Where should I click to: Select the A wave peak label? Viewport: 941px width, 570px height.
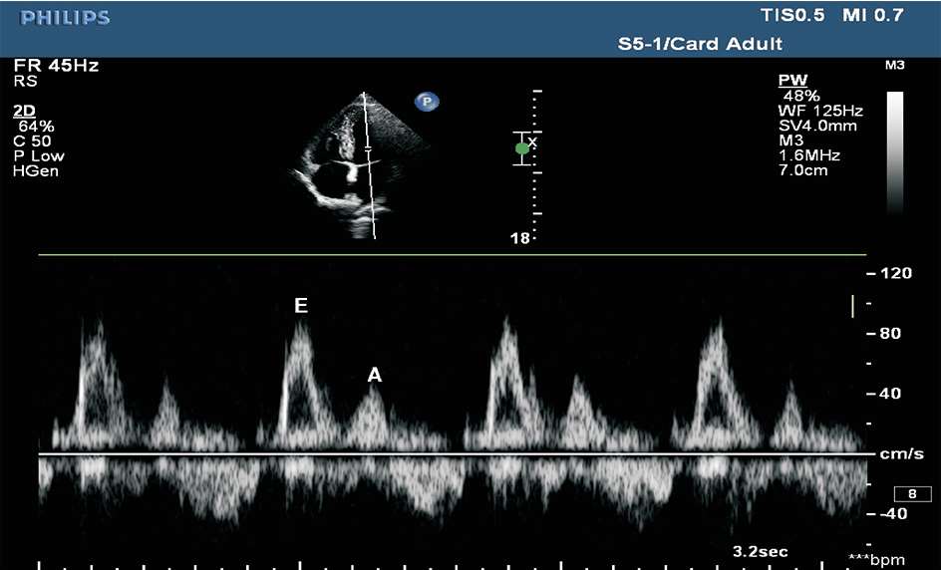375,375
